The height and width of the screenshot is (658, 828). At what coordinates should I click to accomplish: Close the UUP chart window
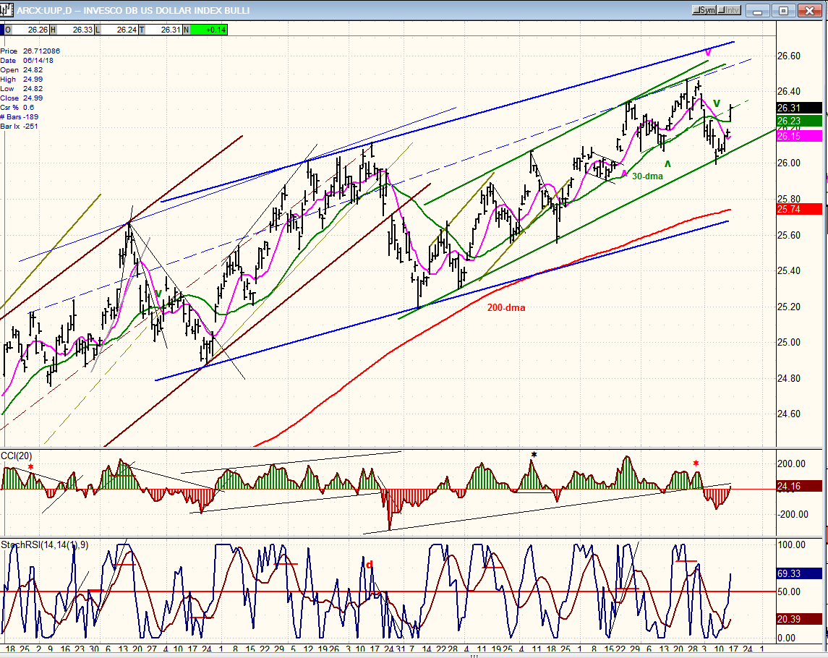click(x=809, y=10)
